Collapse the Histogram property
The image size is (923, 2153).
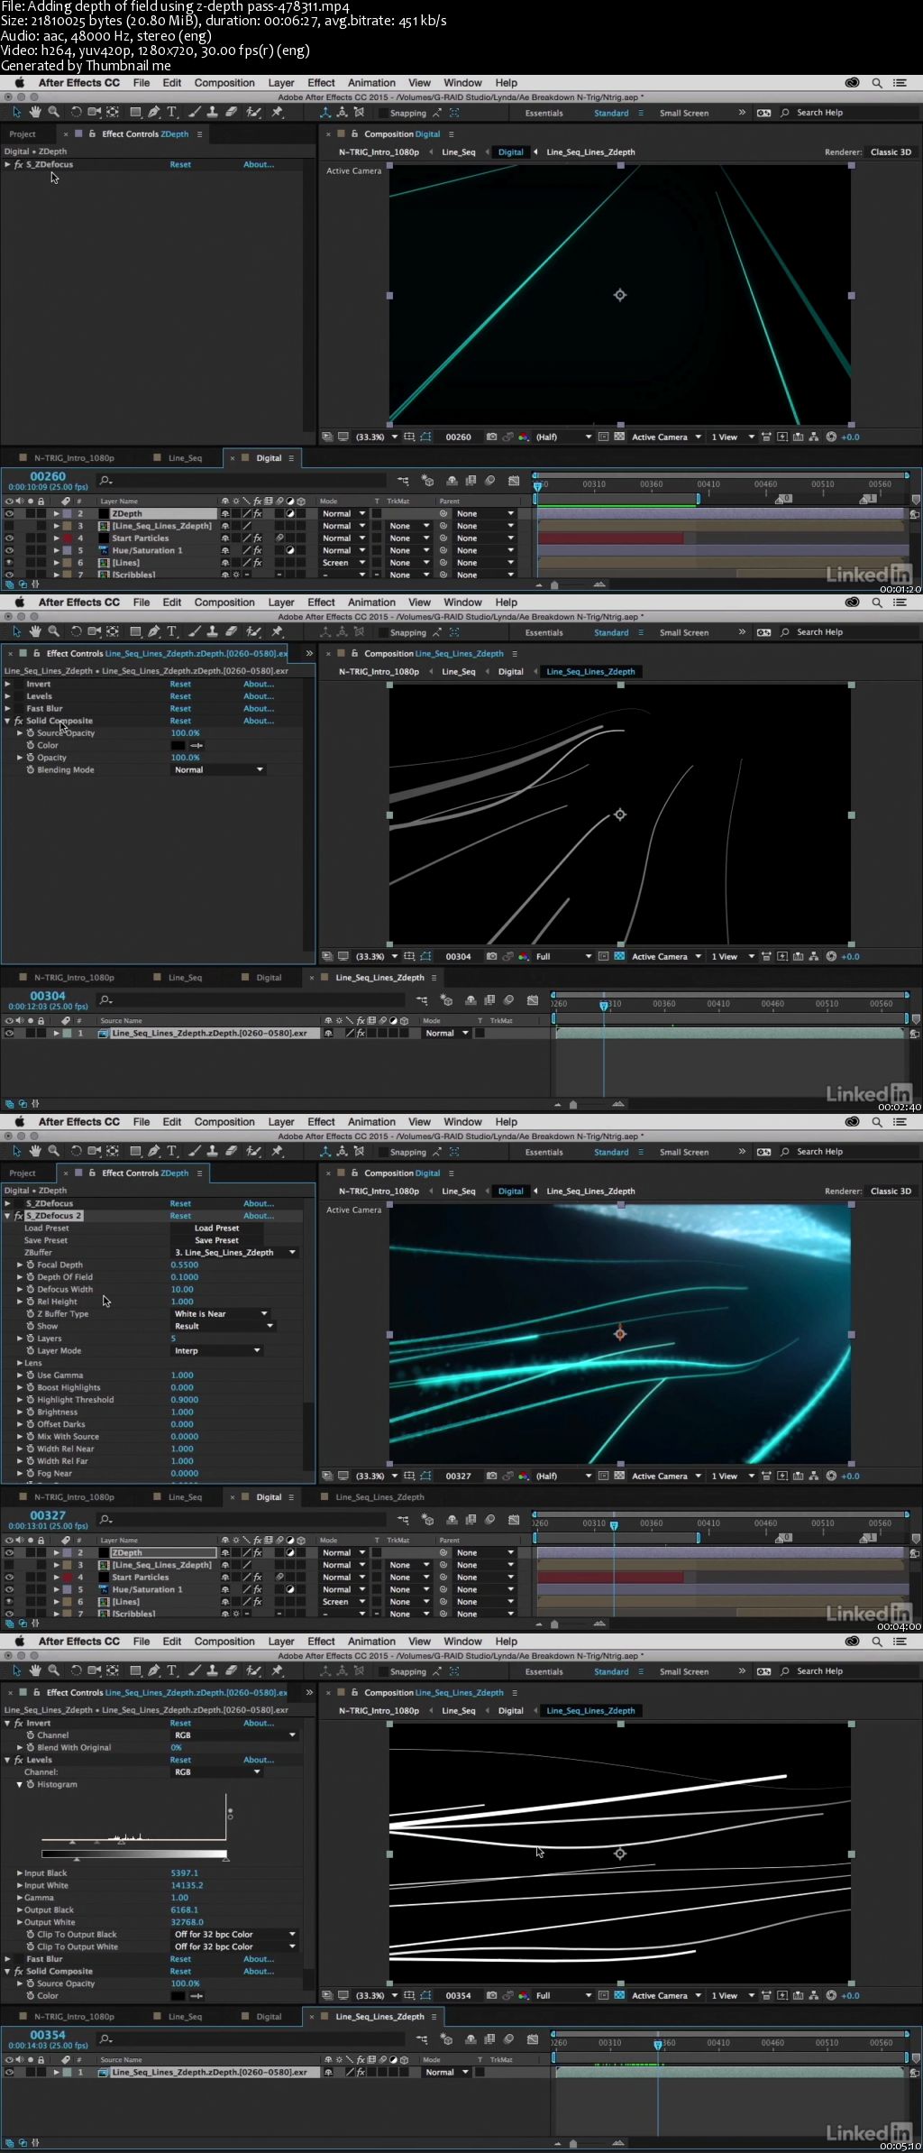[20, 1784]
